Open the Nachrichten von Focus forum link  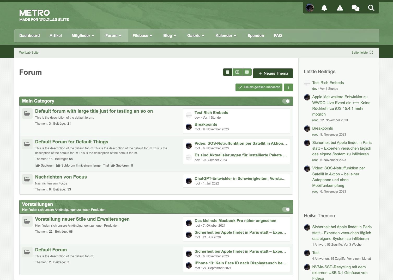(x=61, y=177)
